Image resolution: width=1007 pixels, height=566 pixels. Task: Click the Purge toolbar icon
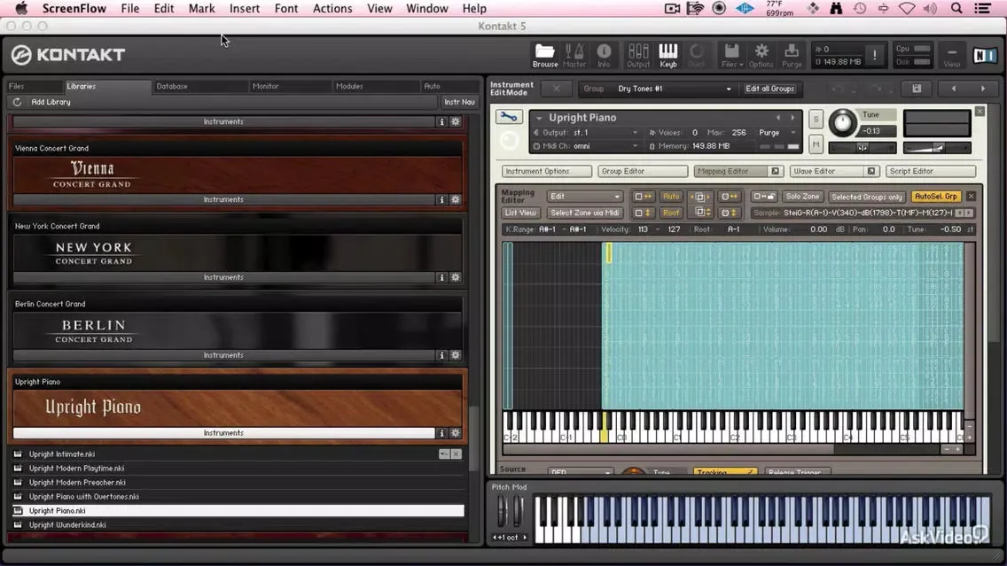coord(792,55)
